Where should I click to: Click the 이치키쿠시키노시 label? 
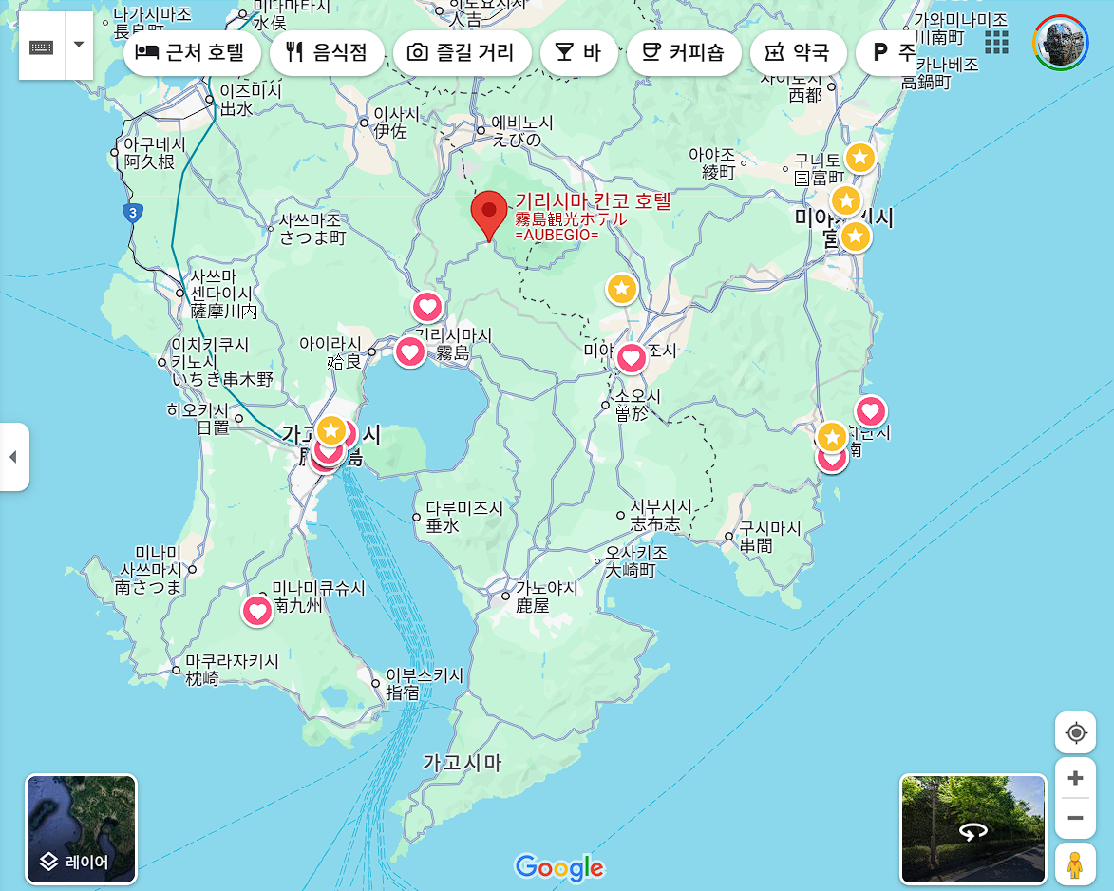coord(221,362)
